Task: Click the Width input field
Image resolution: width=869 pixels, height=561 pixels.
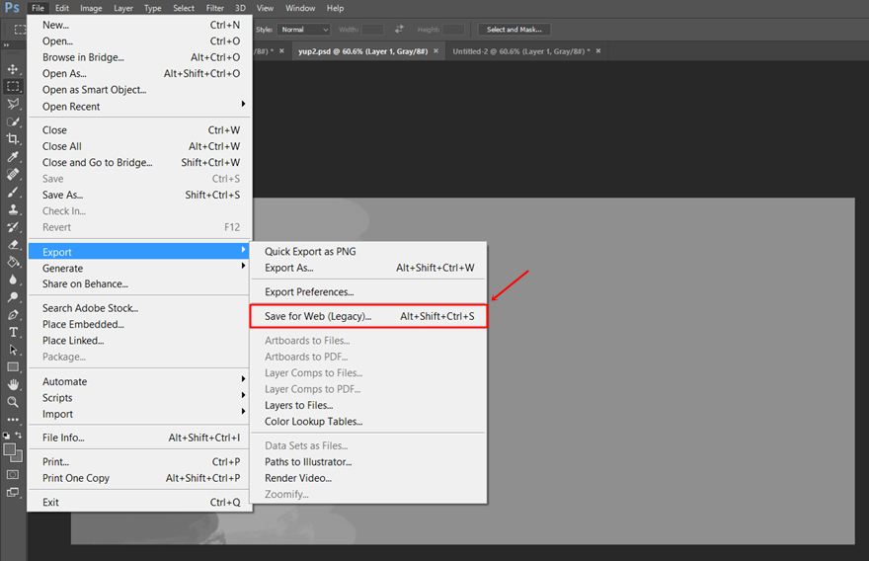Action: pyautogui.click(x=372, y=30)
